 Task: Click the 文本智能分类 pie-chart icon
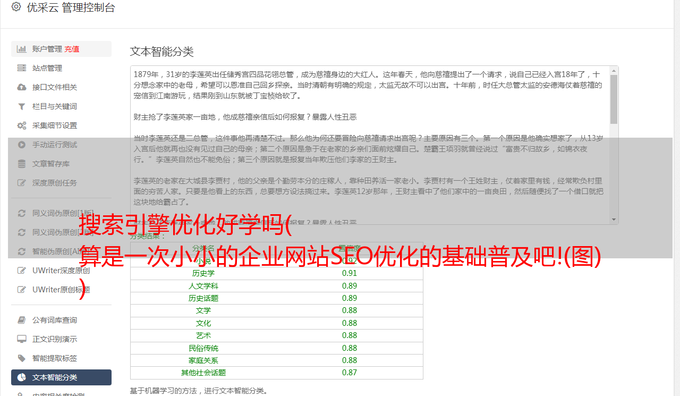coord(21,377)
